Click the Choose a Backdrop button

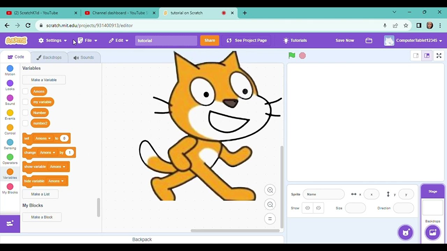click(433, 233)
